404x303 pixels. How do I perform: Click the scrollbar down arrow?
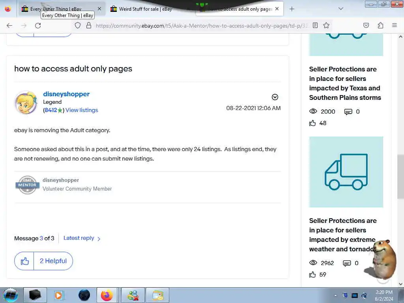[x=400, y=284]
